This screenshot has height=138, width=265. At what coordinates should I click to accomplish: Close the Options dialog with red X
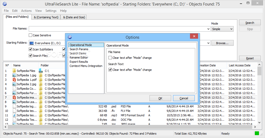pyautogui.click(x=194, y=36)
